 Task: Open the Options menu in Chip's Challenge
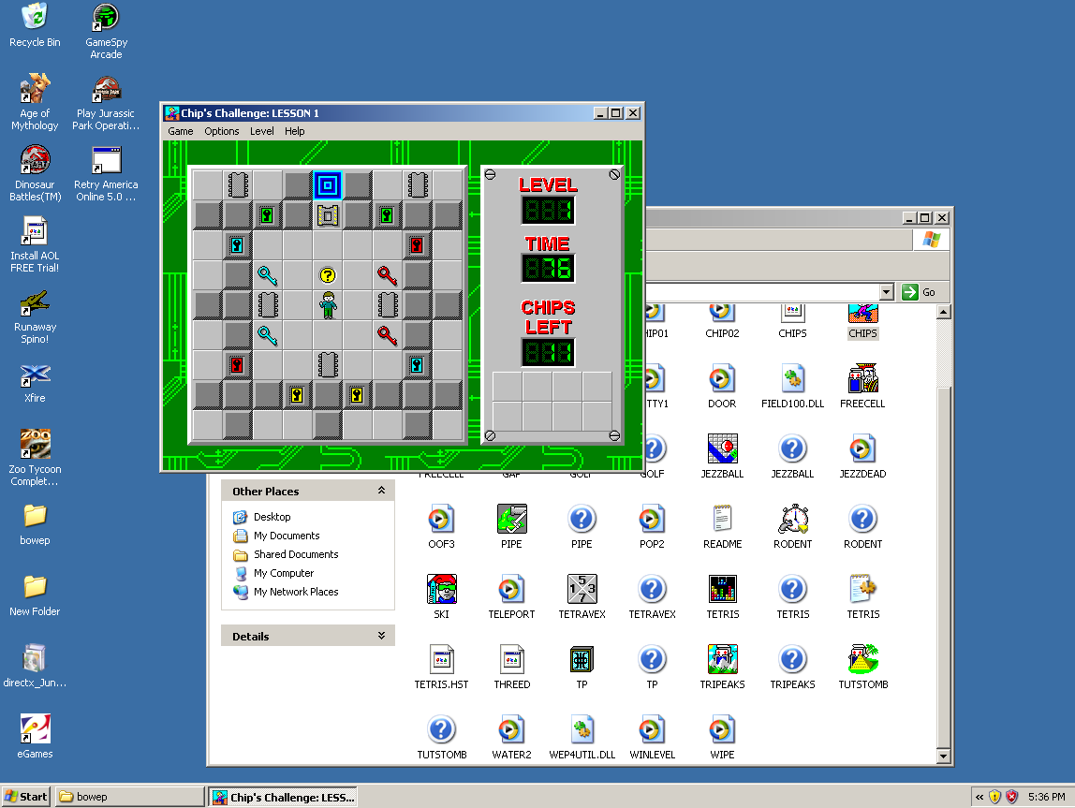coord(221,131)
